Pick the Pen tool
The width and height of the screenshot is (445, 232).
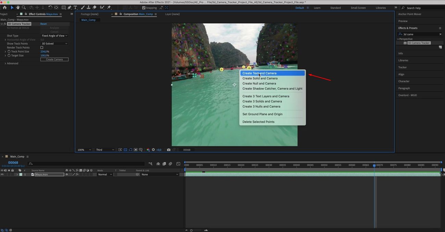pos(69,8)
